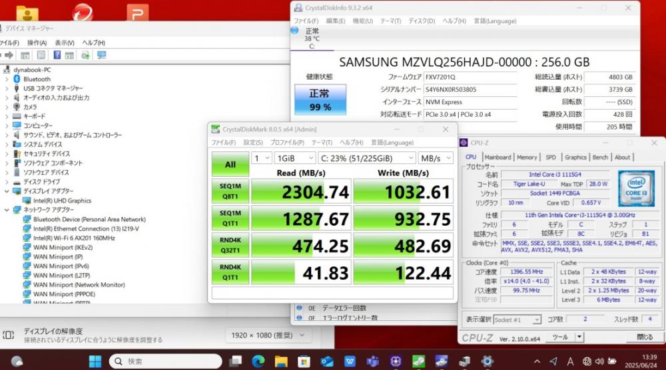The width and height of the screenshot is (666, 370).
Task: Click the 正常 99 % health status button
Action: 320,100
